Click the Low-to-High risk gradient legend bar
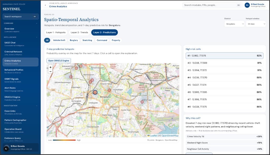This screenshot has width=270, height=155. tap(64, 140)
